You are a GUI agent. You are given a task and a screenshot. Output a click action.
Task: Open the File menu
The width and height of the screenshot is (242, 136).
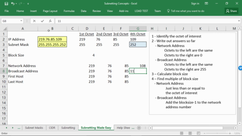tap(7, 11)
